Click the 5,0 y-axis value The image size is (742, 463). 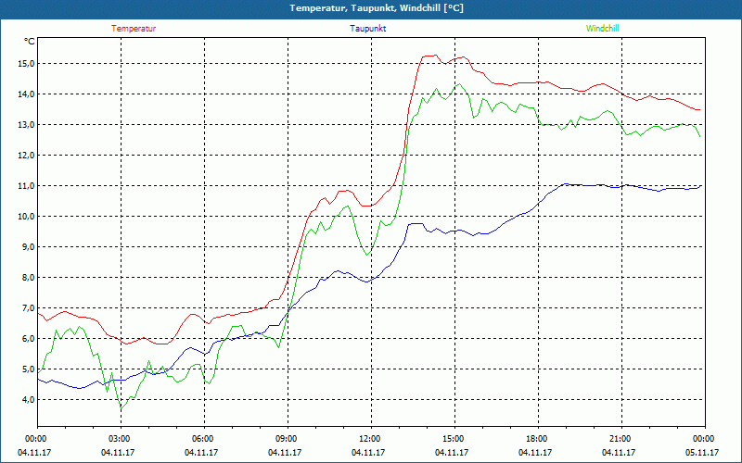pos(29,369)
